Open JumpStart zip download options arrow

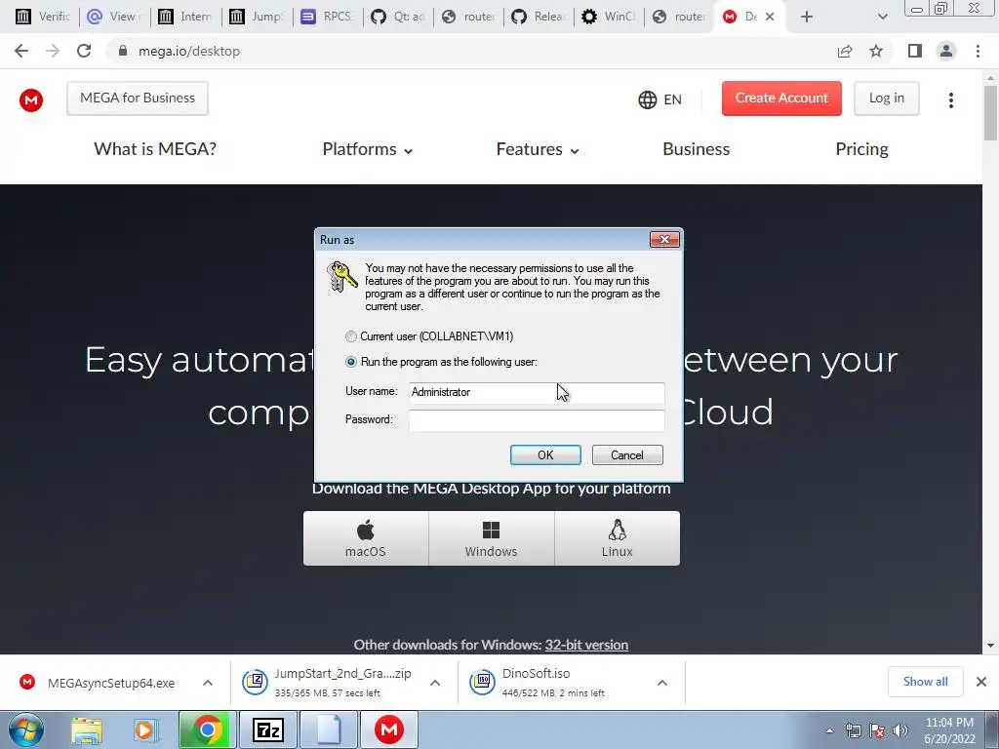pyautogui.click(x=435, y=683)
